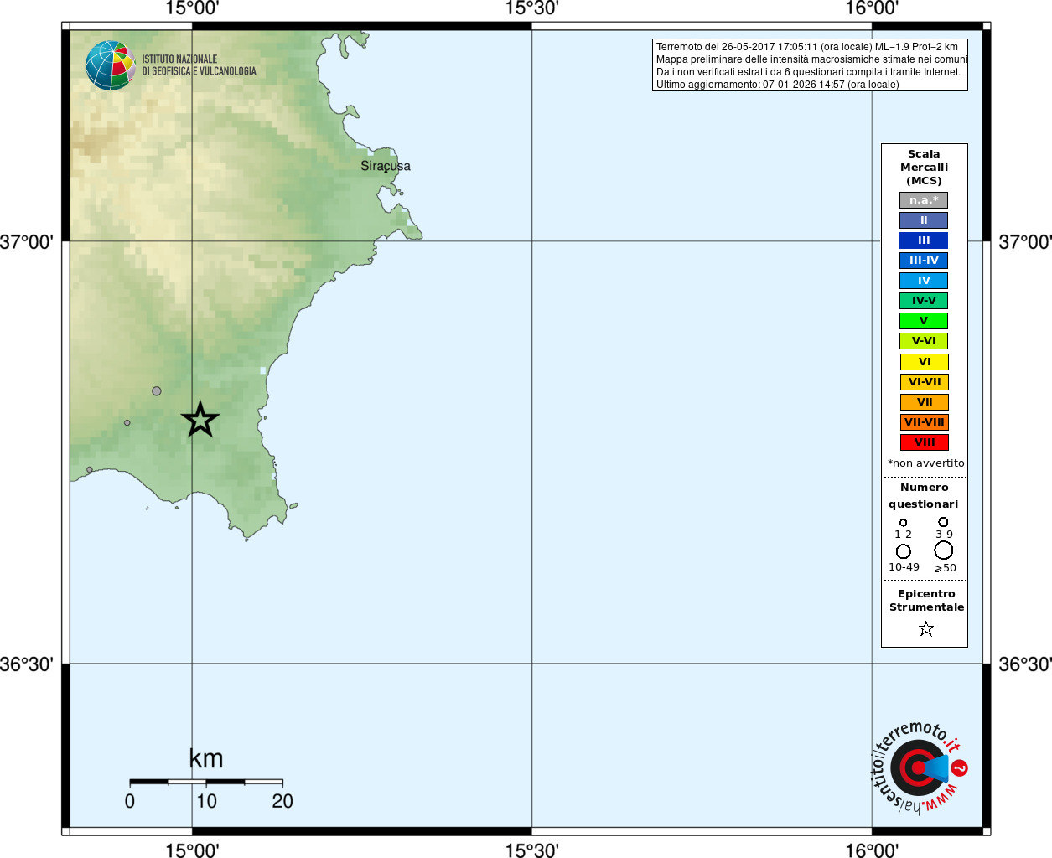This screenshot has width=1052, height=858.
Task: Click the ≥50 questionnaires circle symbol
Action: [944, 550]
